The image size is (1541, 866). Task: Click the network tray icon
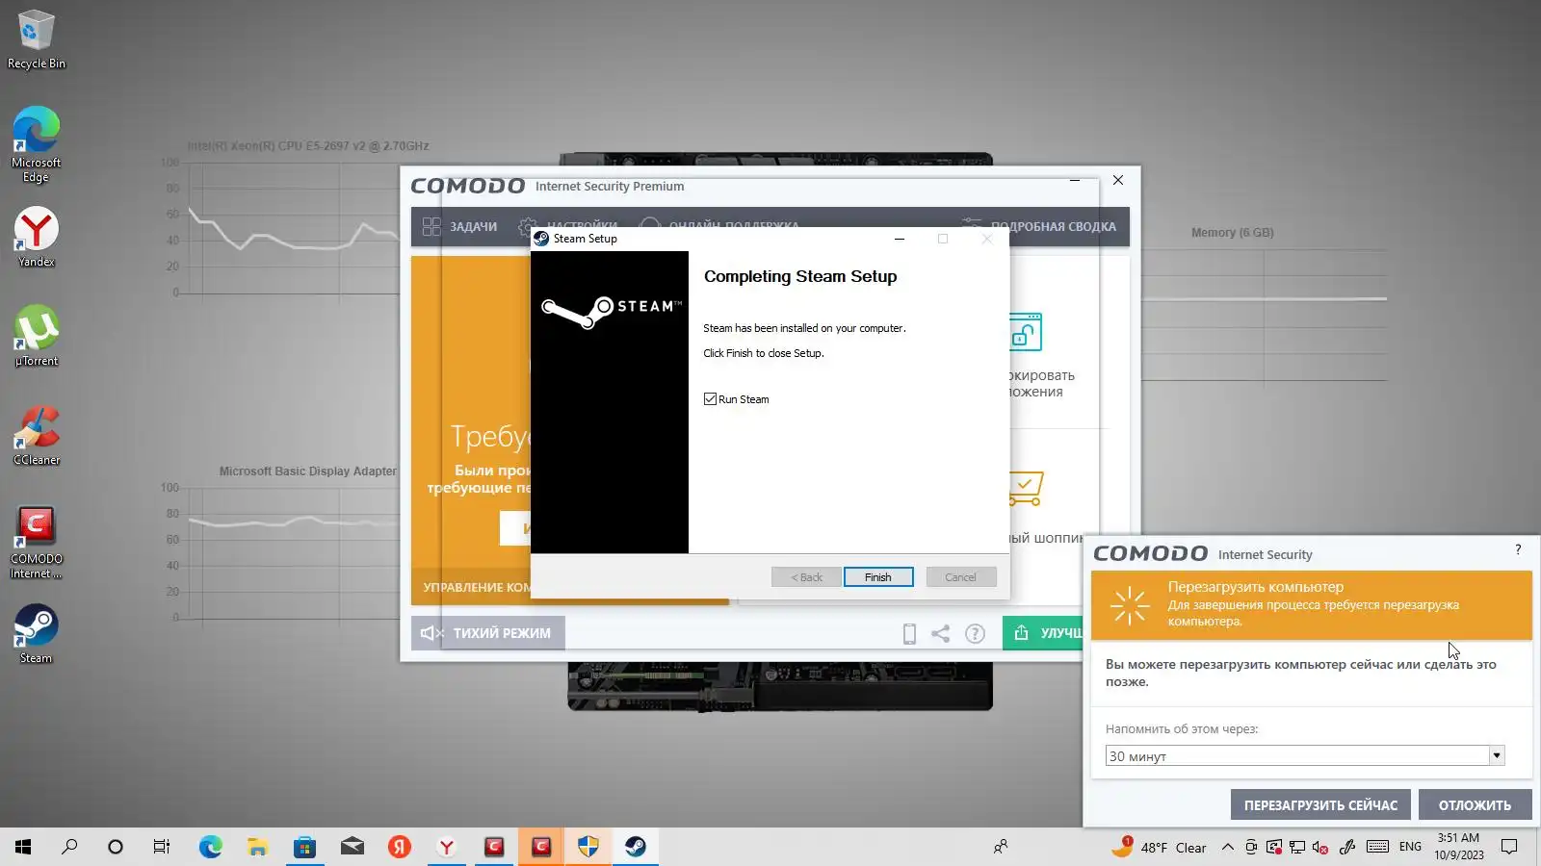coord(1297,847)
